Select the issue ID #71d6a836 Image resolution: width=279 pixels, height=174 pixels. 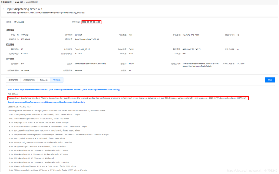(19, 22)
